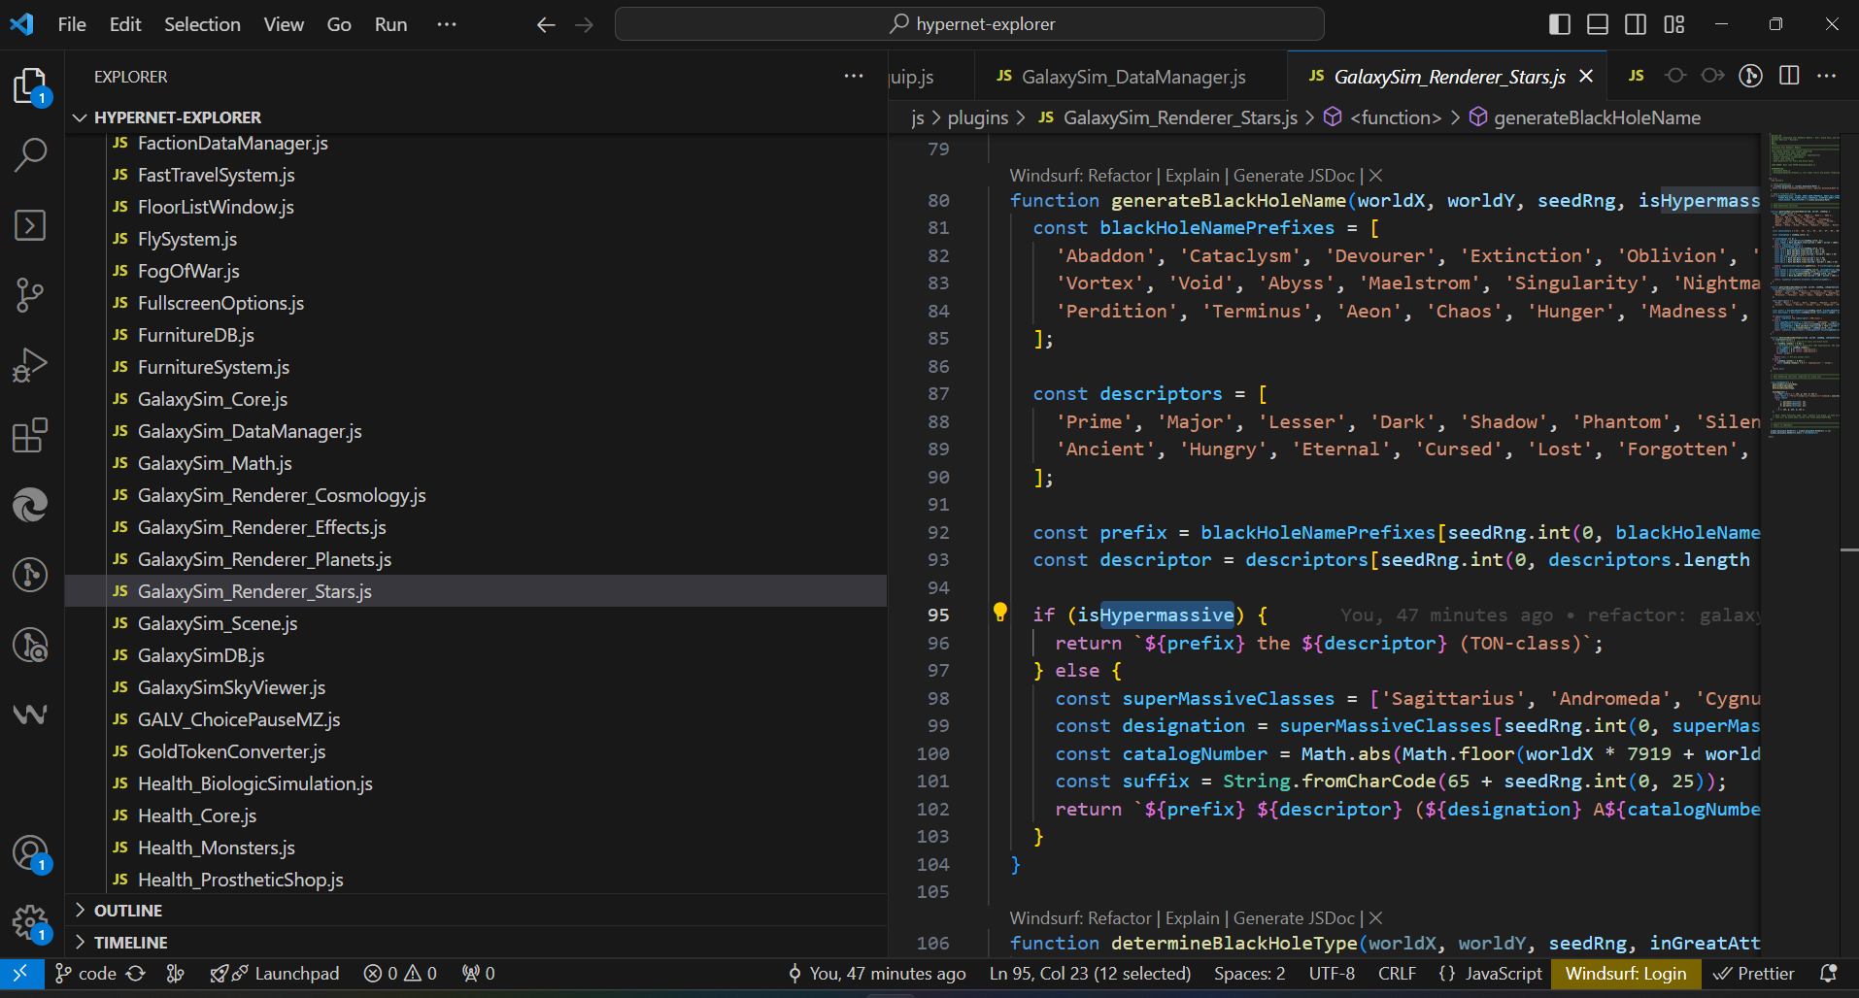Image resolution: width=1859 pixels, height=998 pixels.
Task: Open the Run and Debug view
Action: pyautogui.click(x=31, y=365)
